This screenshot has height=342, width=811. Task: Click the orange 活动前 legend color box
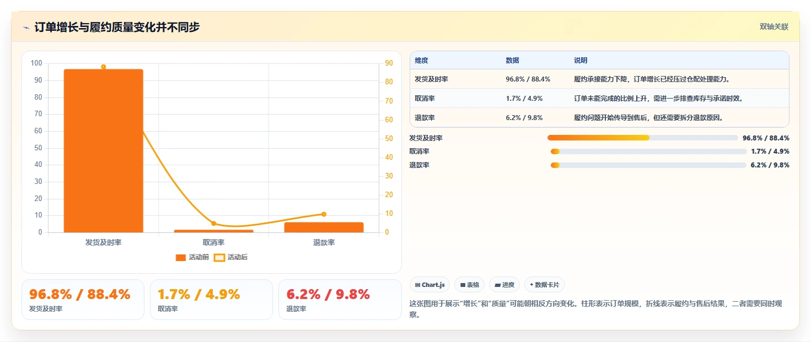[x=181, y=257]
